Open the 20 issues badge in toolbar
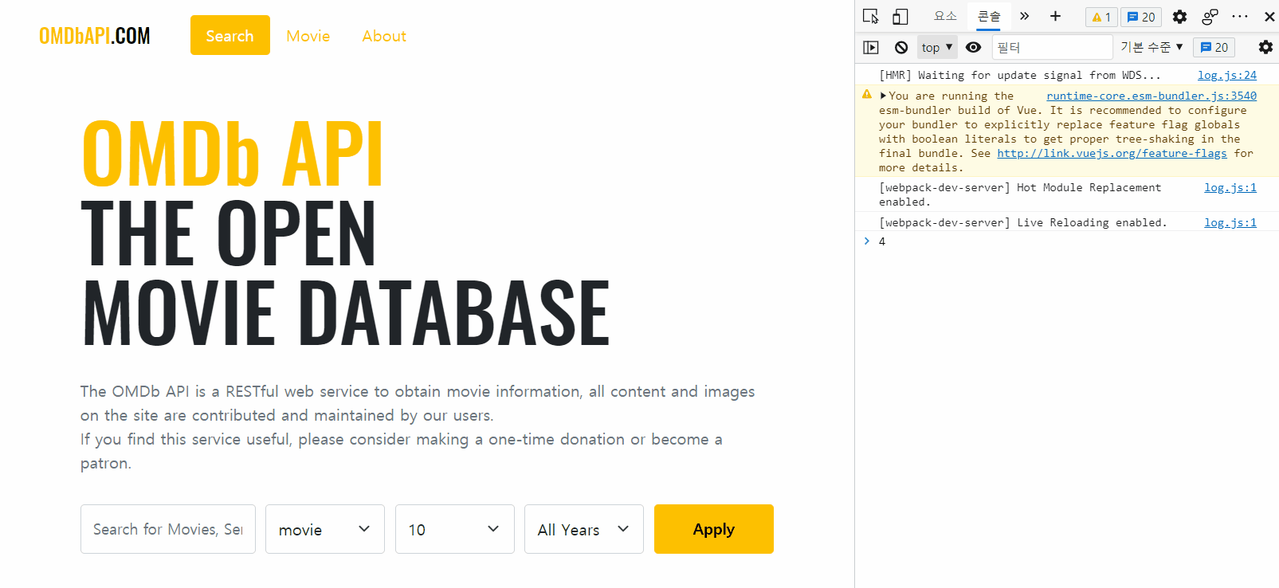Viewport: 1279px width, 588px height. coord(1141,17)
